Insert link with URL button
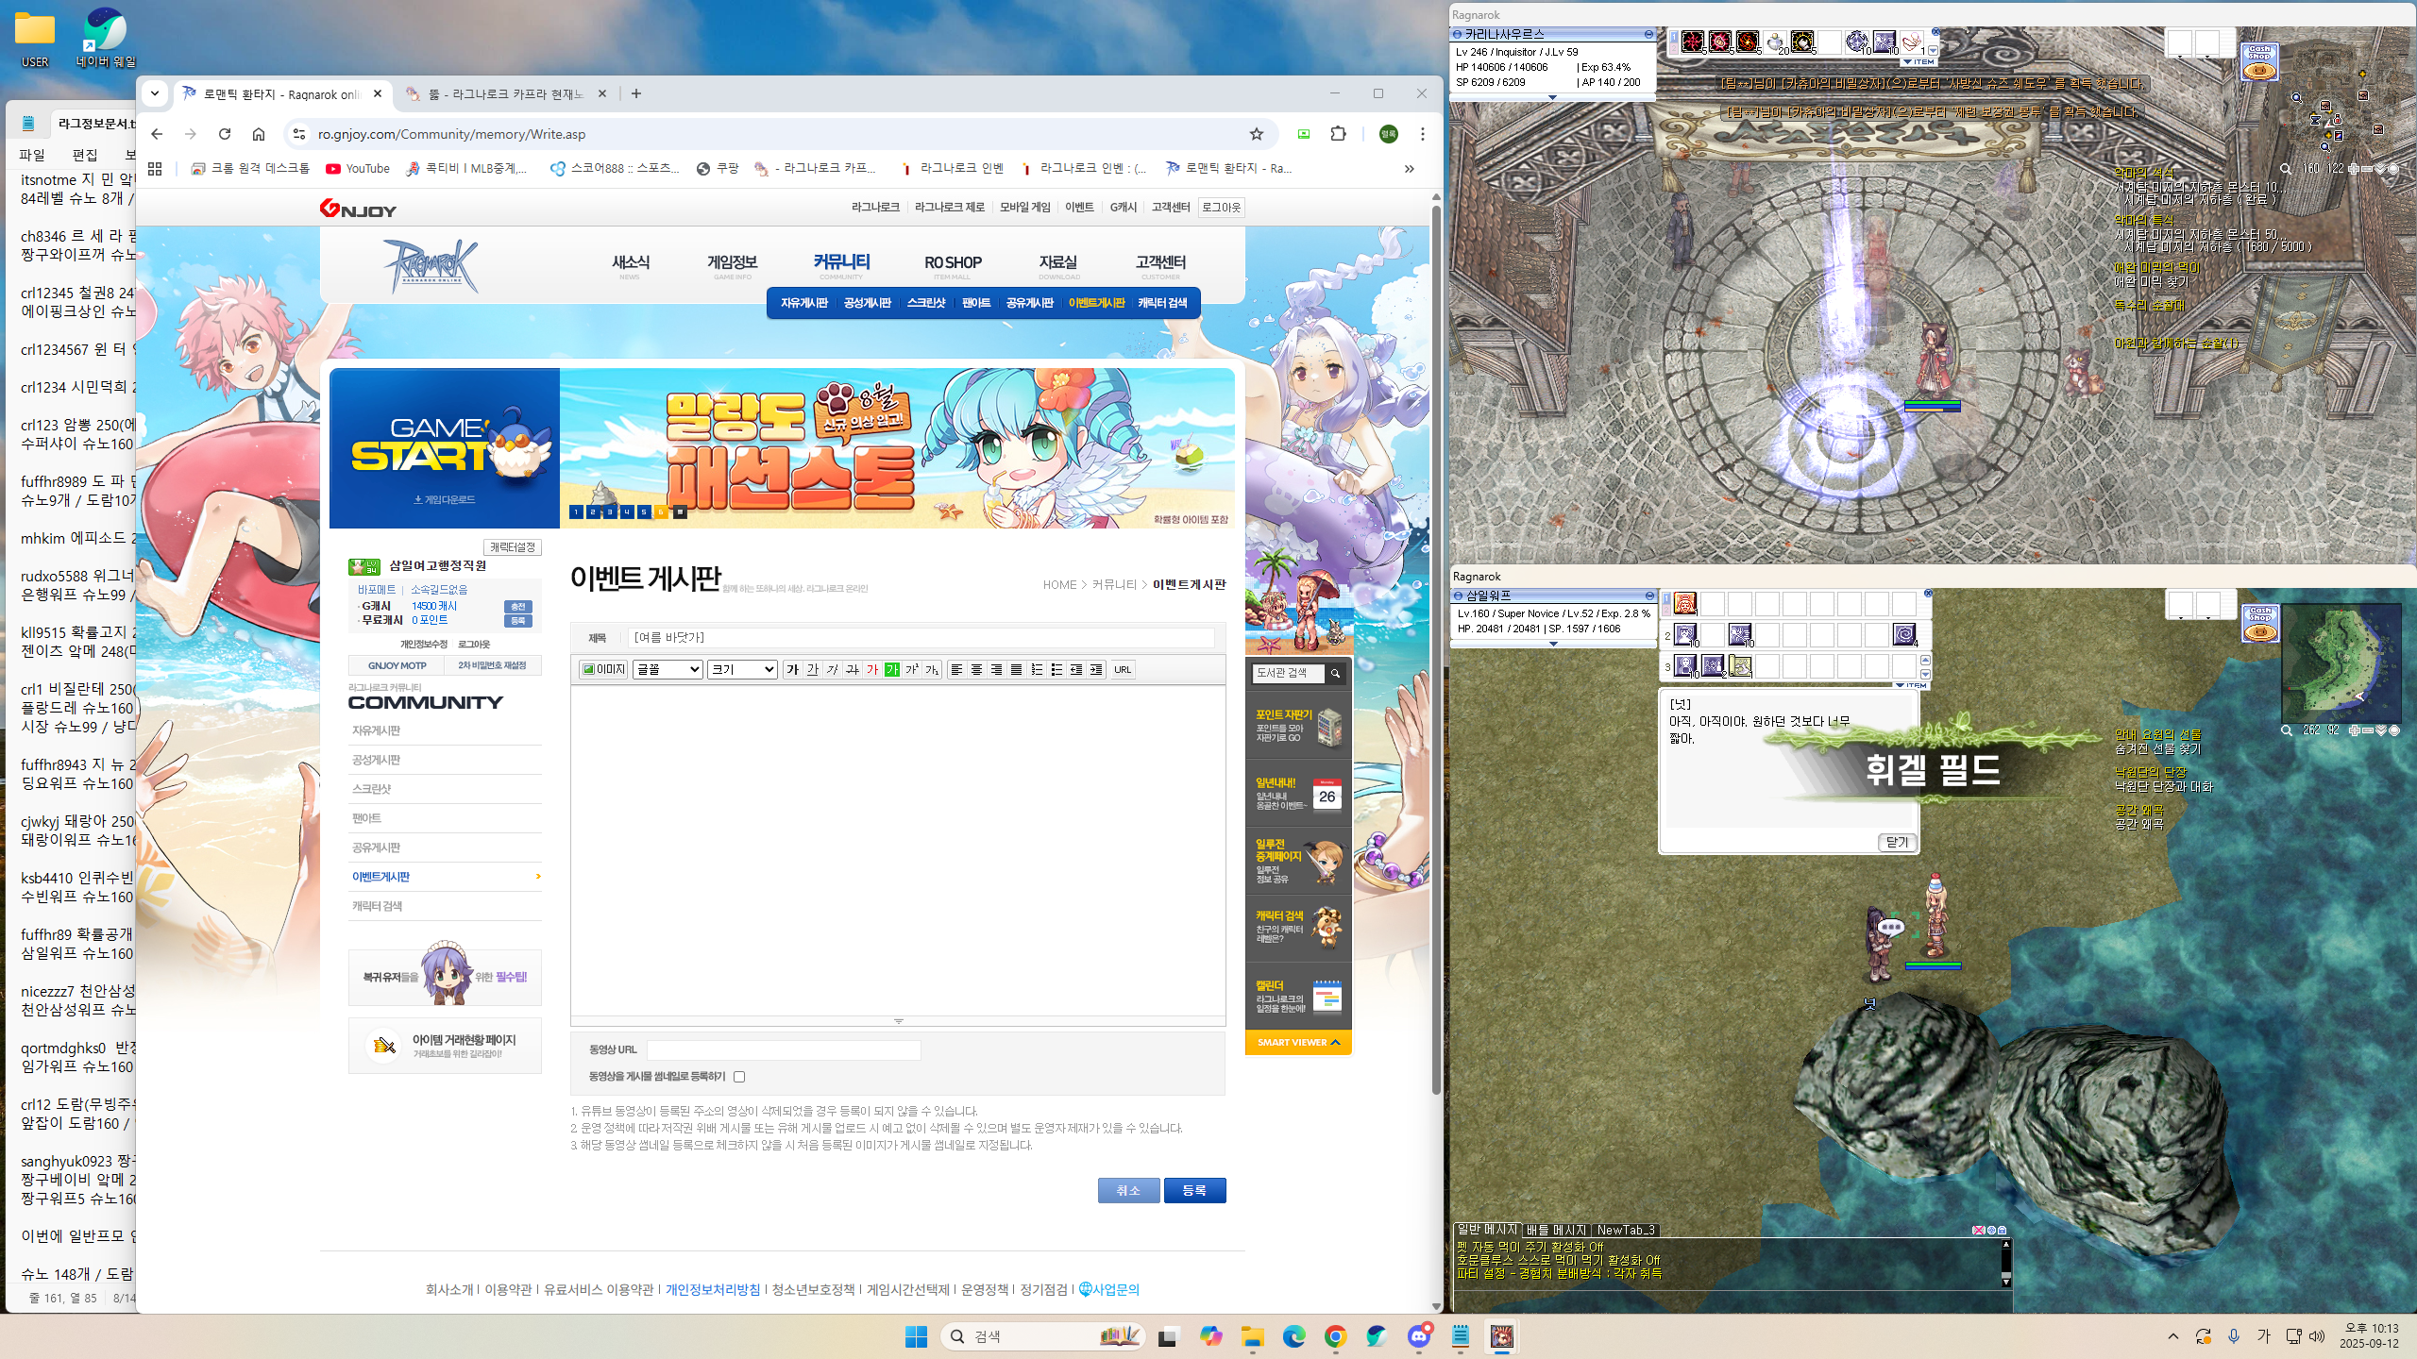2417x1359 pixels. 1123,669
